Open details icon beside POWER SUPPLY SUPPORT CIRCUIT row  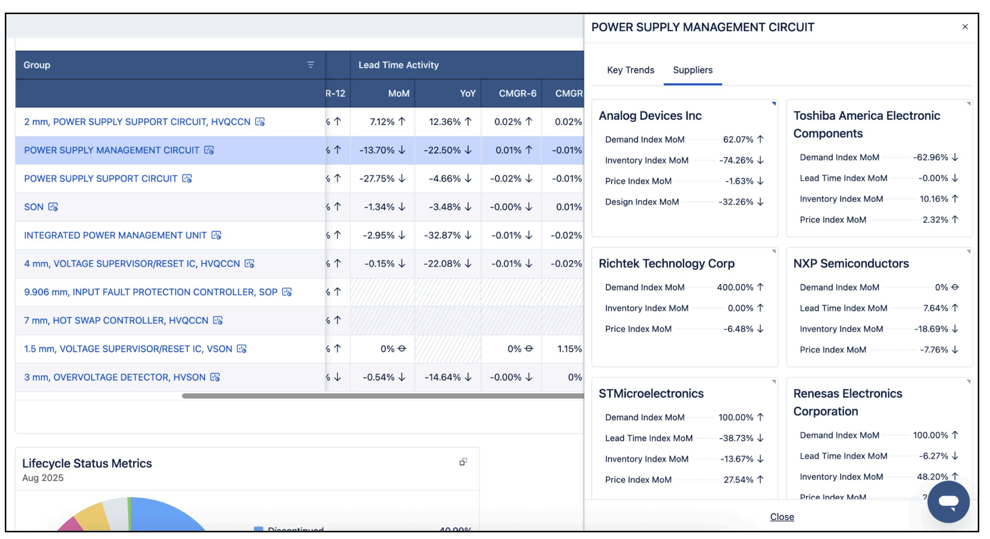(x=187, y=179)
